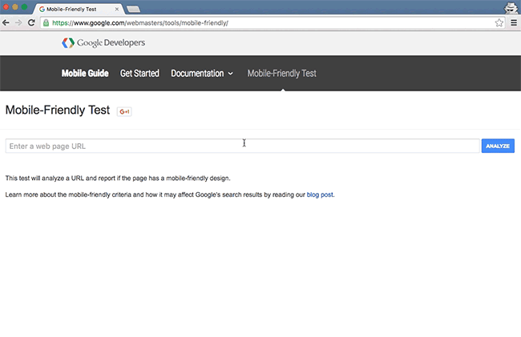Click the Google Developers logo
The width and height of the screenshot is (521, 337).
pos(103,42)
